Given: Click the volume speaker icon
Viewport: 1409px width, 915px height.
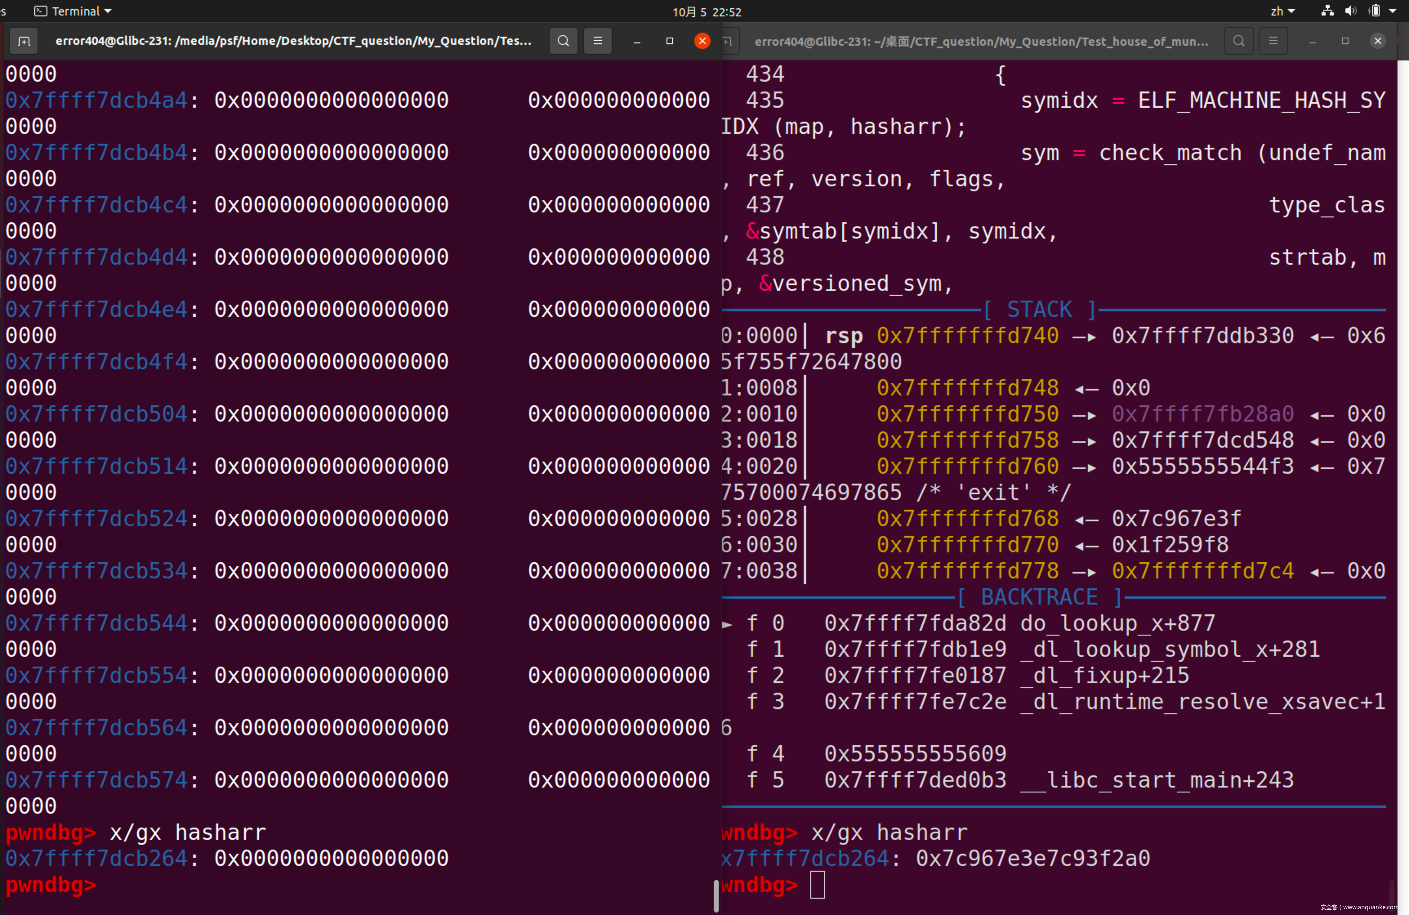Looking at the screenshot, I should [x=1350, y=11].
